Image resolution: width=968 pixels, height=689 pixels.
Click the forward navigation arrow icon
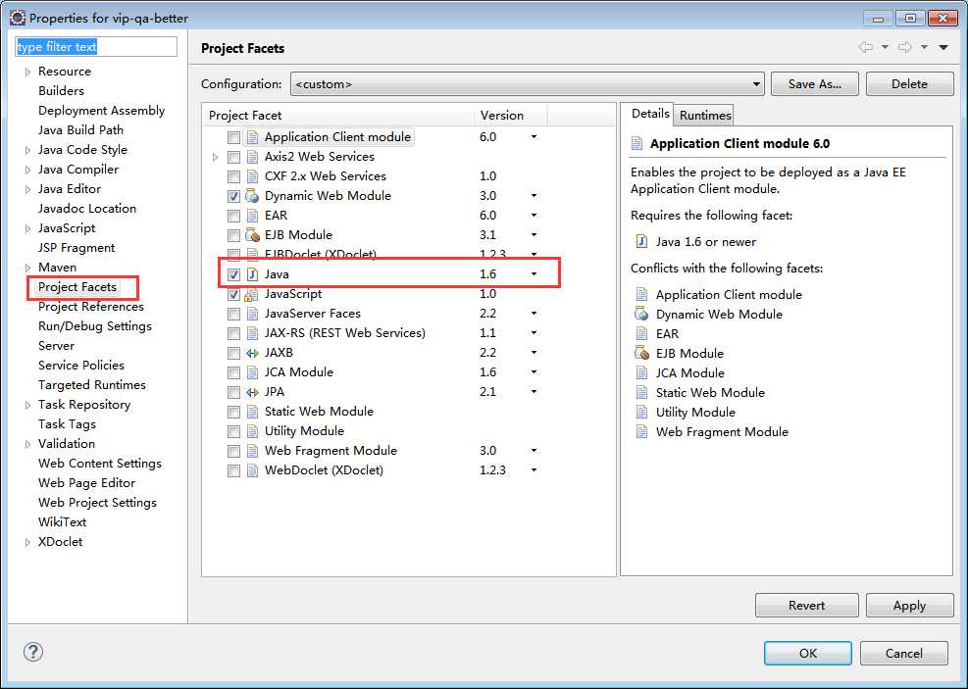[905, 47]
